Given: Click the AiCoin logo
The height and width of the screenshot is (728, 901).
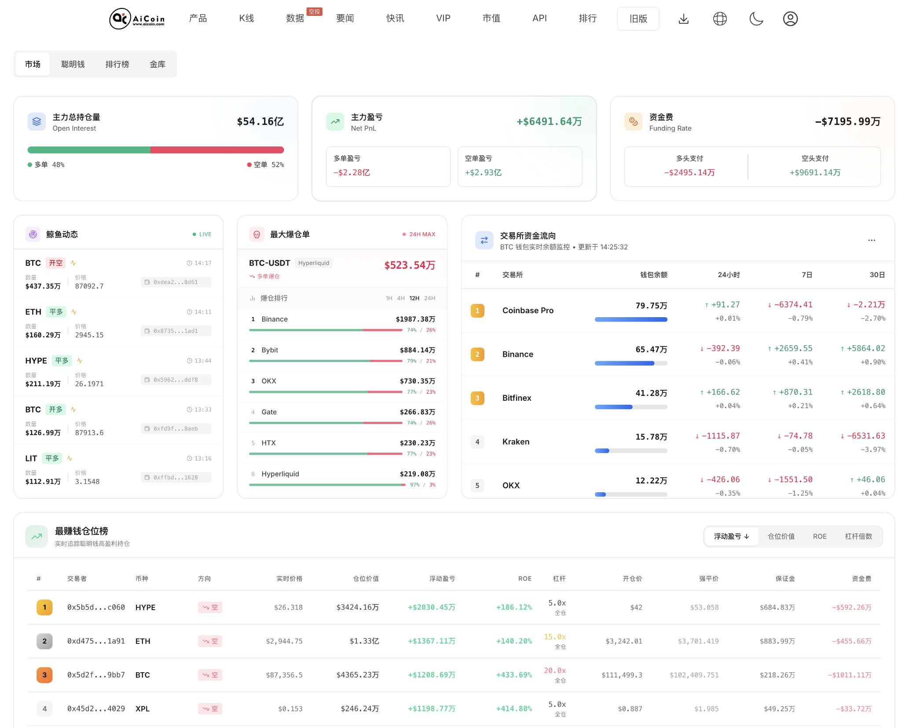Looking at the screenshot, I should 136,18.
